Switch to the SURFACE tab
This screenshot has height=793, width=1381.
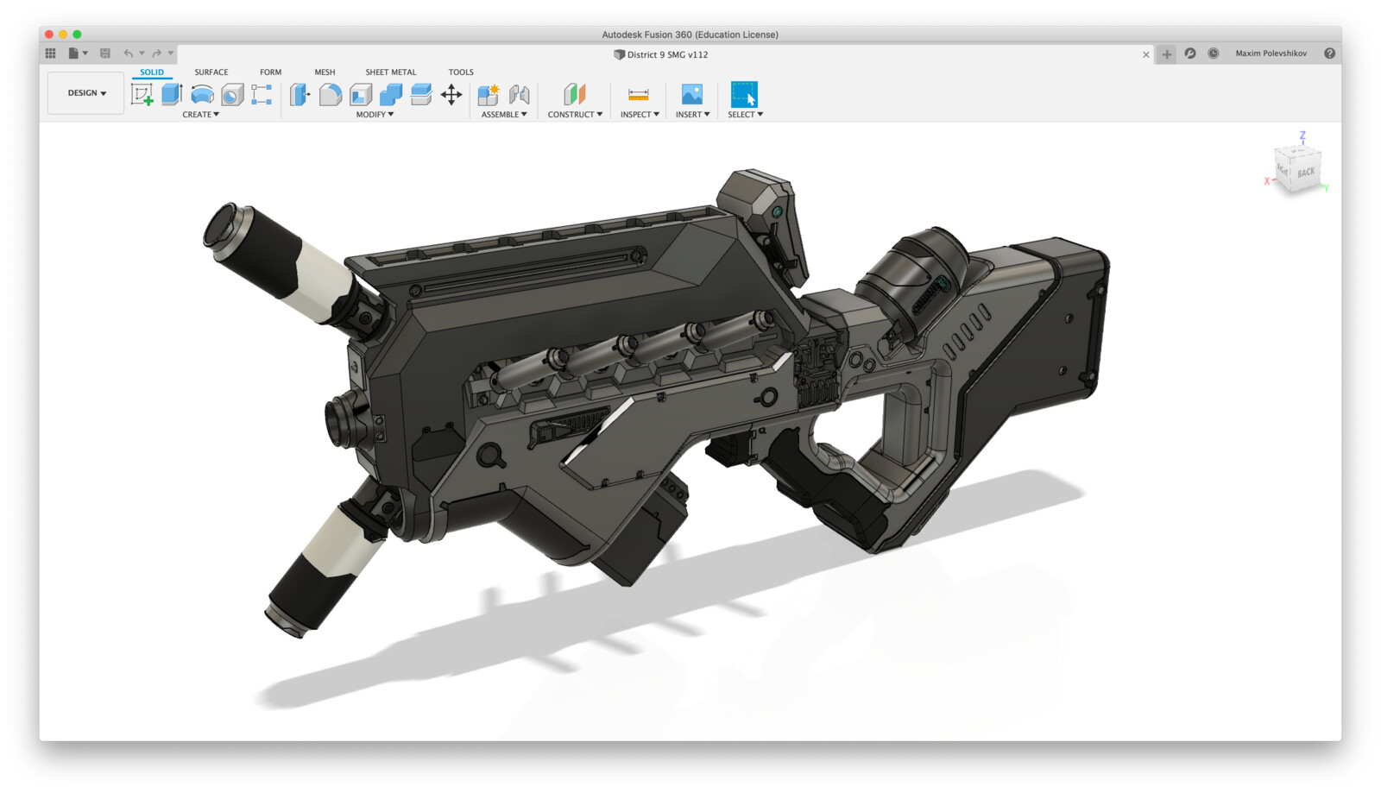(211, 72)
